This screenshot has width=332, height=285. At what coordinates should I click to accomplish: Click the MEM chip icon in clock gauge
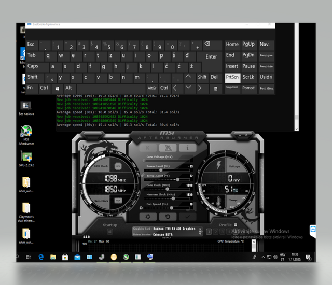pos(118,200)
